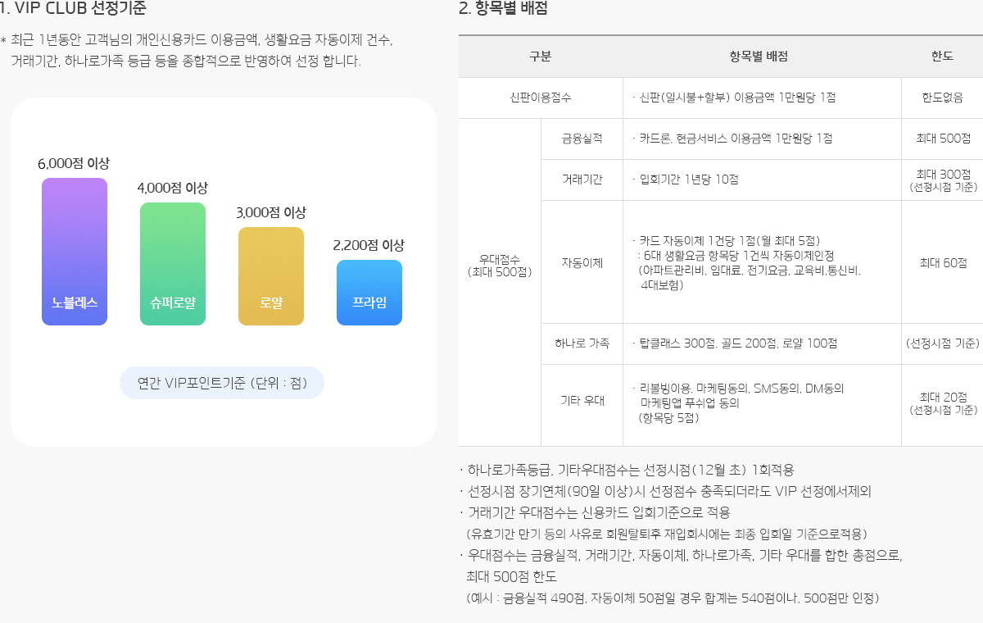
Task: Click the yellow 로얄 tier bar
Action: (271, 276)
